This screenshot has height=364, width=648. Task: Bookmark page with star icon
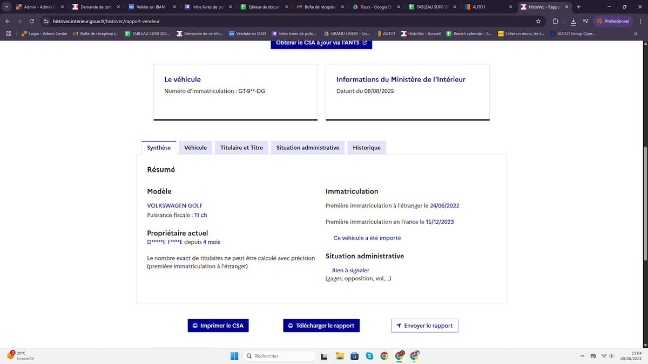tap(538, 21)
